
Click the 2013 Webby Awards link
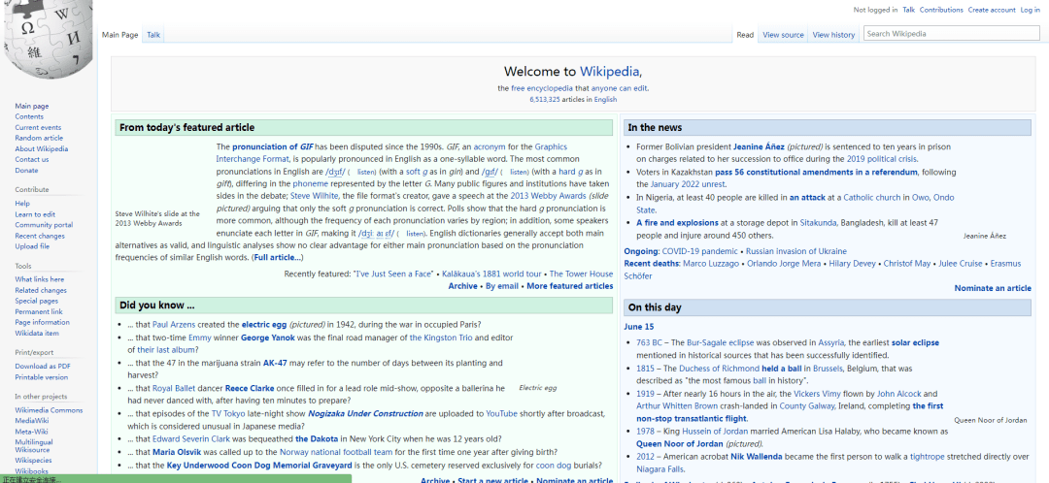pyautogui.click(x=548, y=197)
